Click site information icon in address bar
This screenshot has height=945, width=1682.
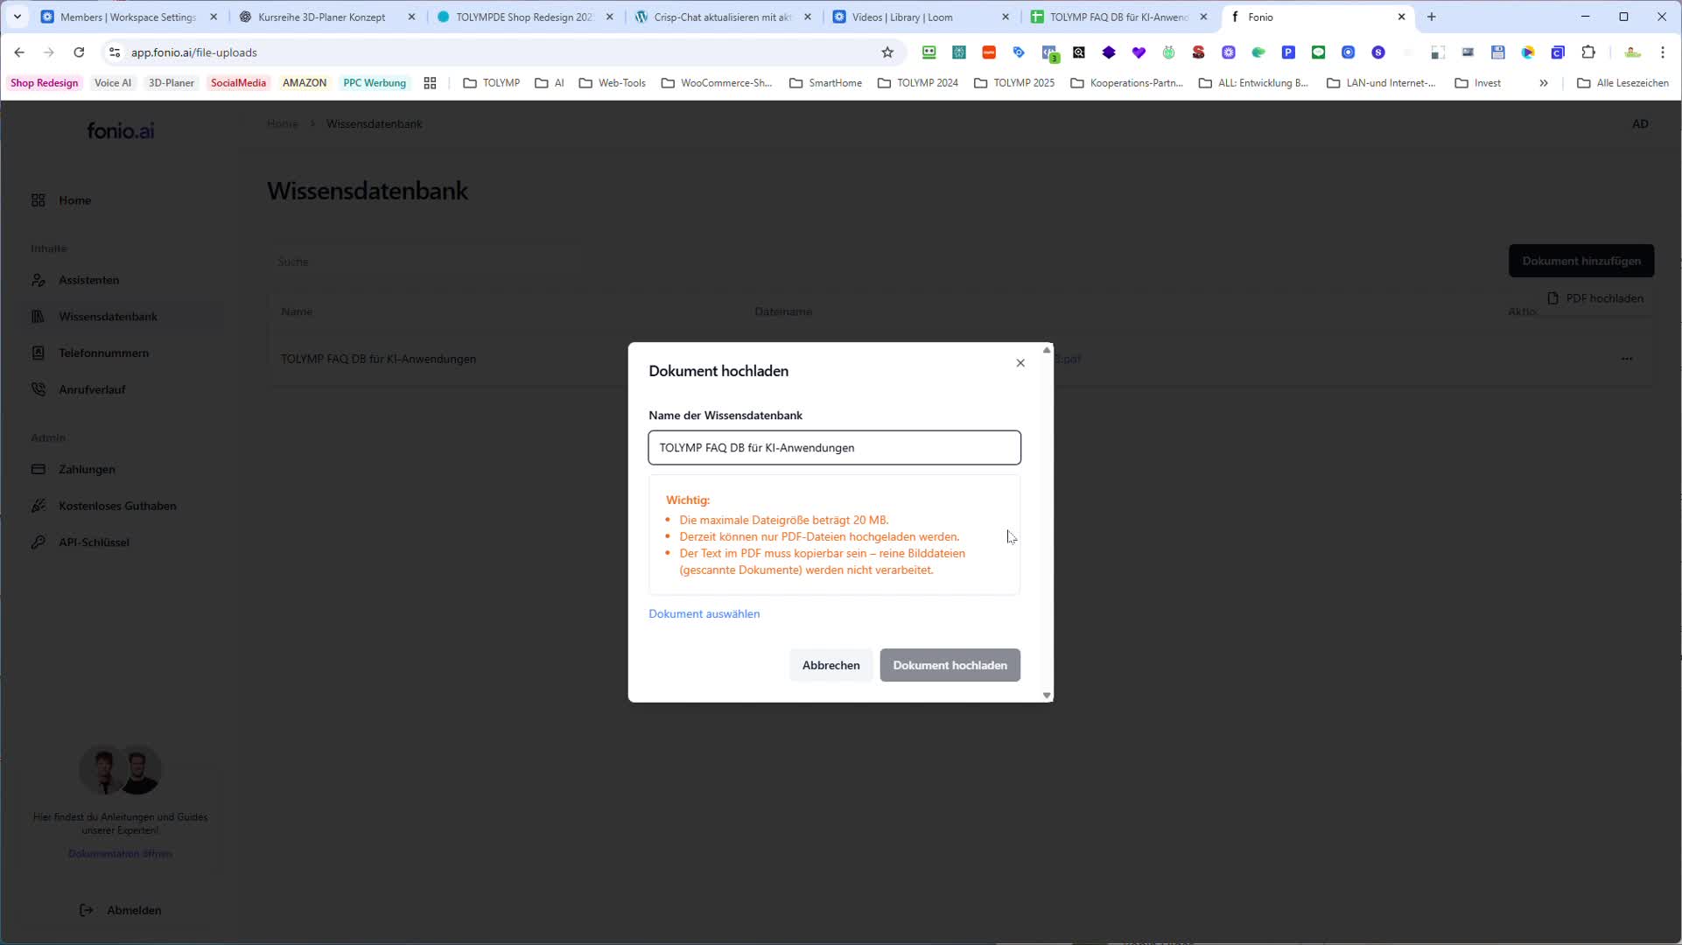[115, 52]
